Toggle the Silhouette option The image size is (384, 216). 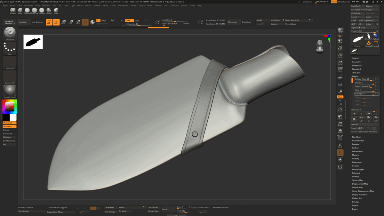coord(10,126)
